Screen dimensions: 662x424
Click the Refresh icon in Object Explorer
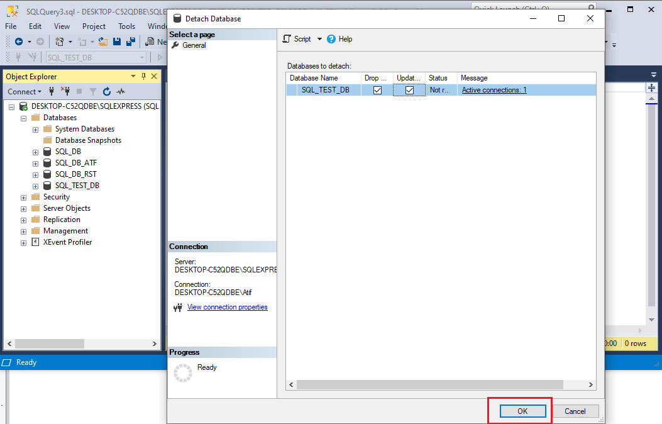pos(106,91)
